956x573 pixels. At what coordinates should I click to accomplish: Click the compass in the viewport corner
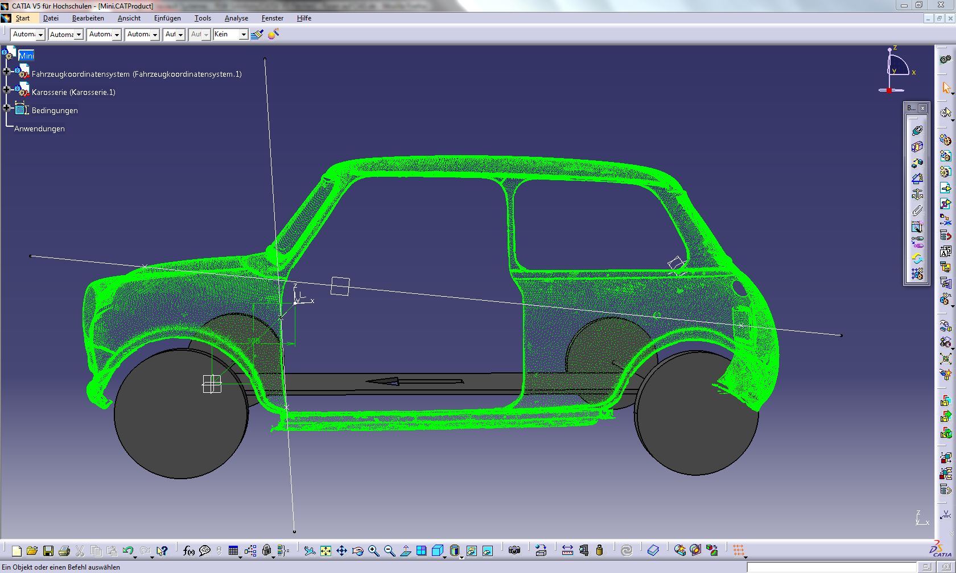(x=896, y=70)
